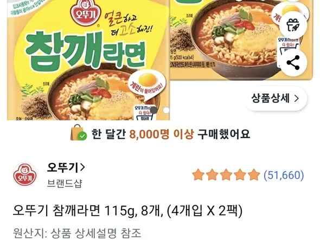Tap the 8,000명 이상 purchase notice text
320x240 pixels.
pos(161,134)
